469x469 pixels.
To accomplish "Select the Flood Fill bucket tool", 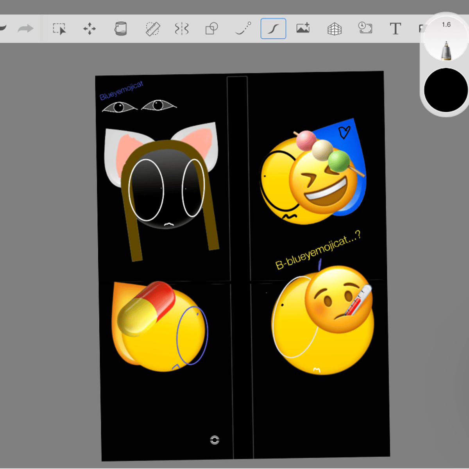I will [x=120, y=29].
